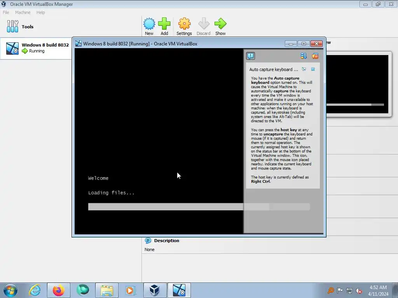Minimize the Windows 8 build 8032 VM window
Image resolution: width=398 pixels, height=298 pixels.
(291, 44)
